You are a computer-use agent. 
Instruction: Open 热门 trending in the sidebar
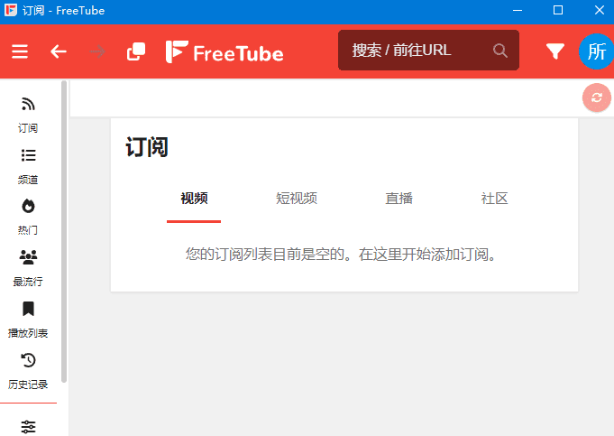click(x=28, y=218)
